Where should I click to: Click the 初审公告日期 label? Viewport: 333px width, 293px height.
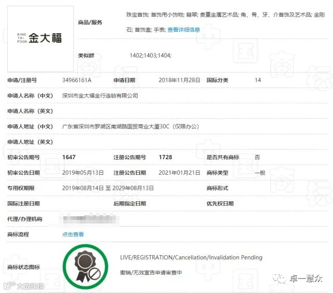(x=23, y=173)
